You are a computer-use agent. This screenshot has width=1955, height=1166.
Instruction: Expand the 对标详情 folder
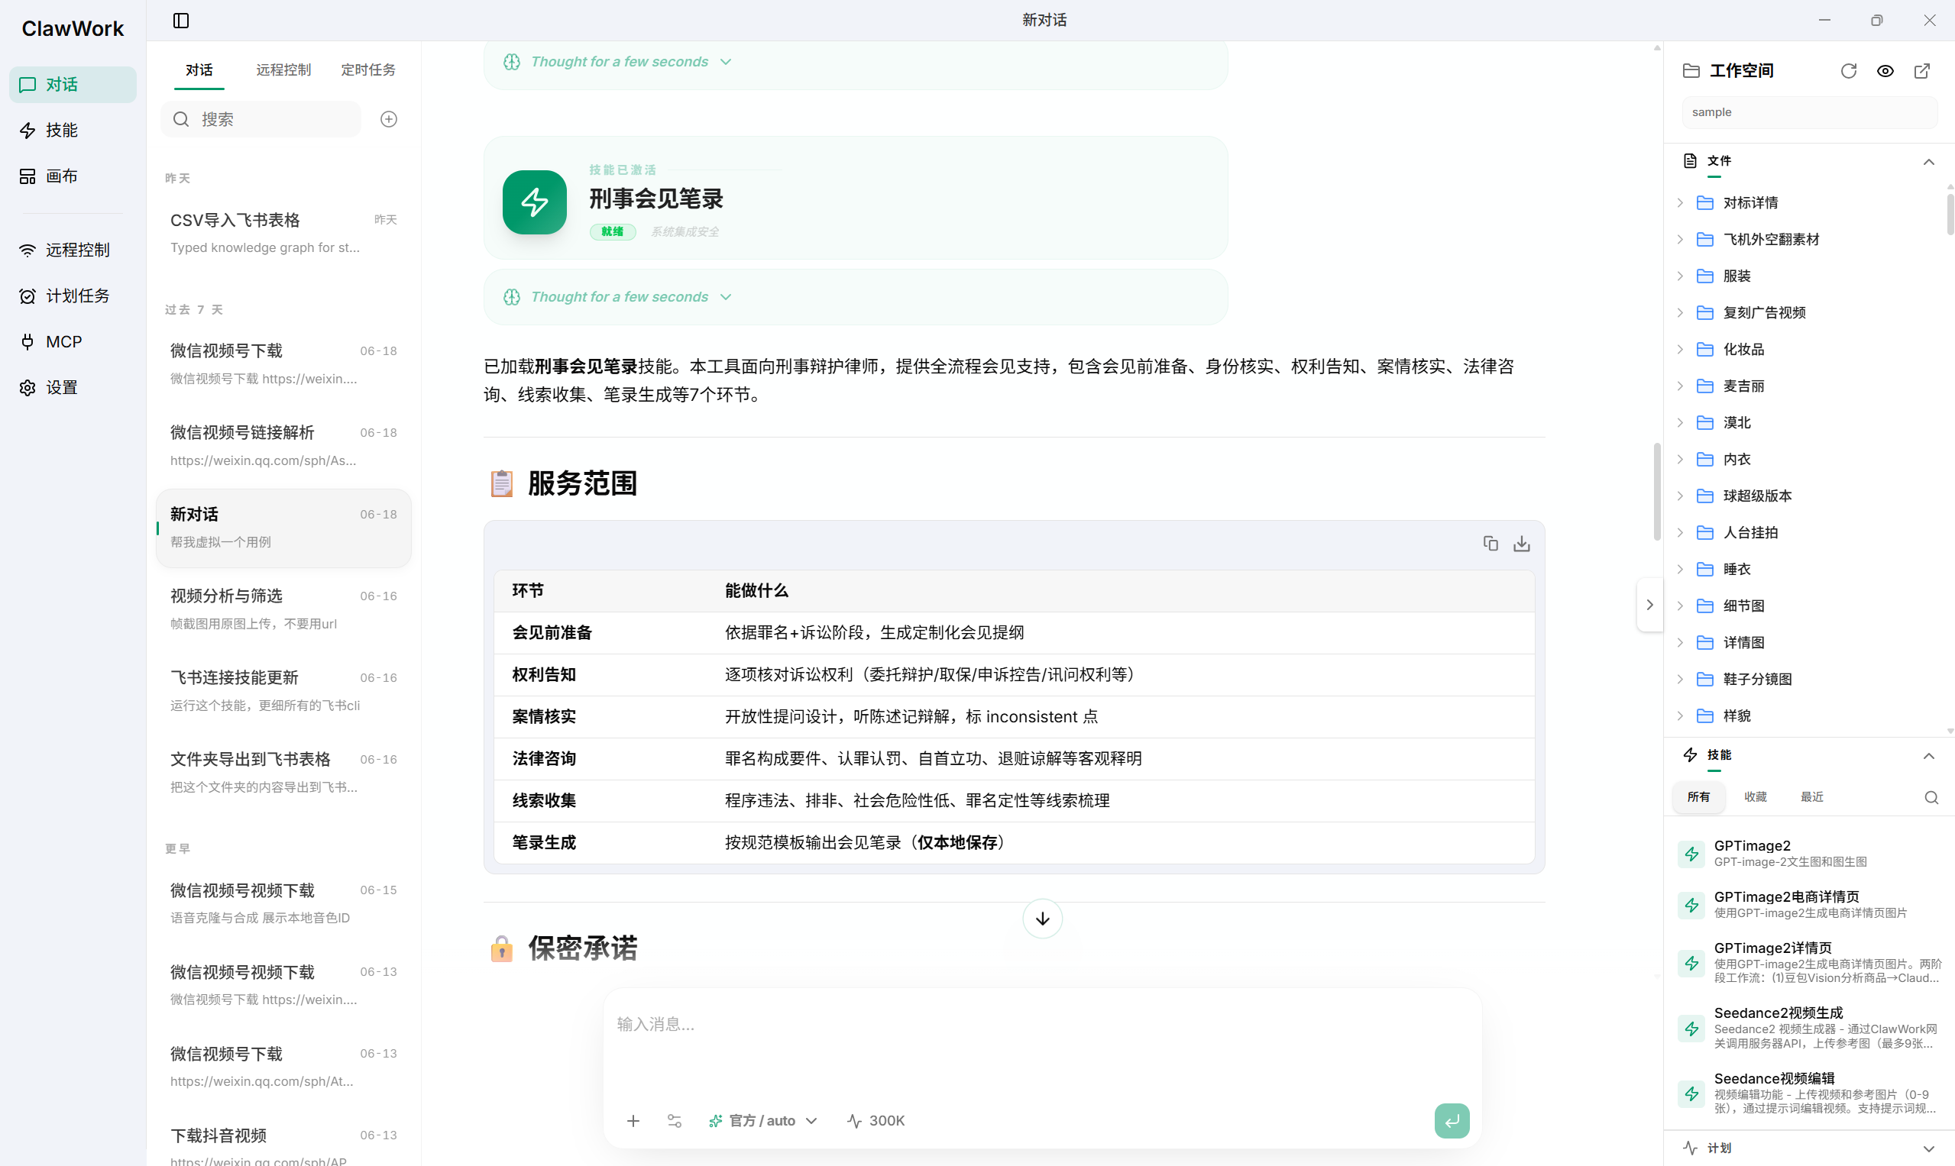tap(1680, 202)
